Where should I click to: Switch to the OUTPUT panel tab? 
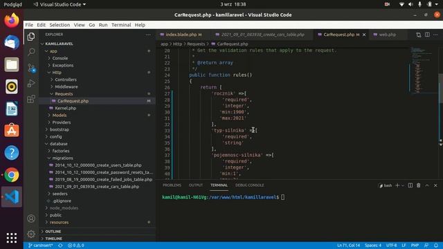[x=196, y=185]
